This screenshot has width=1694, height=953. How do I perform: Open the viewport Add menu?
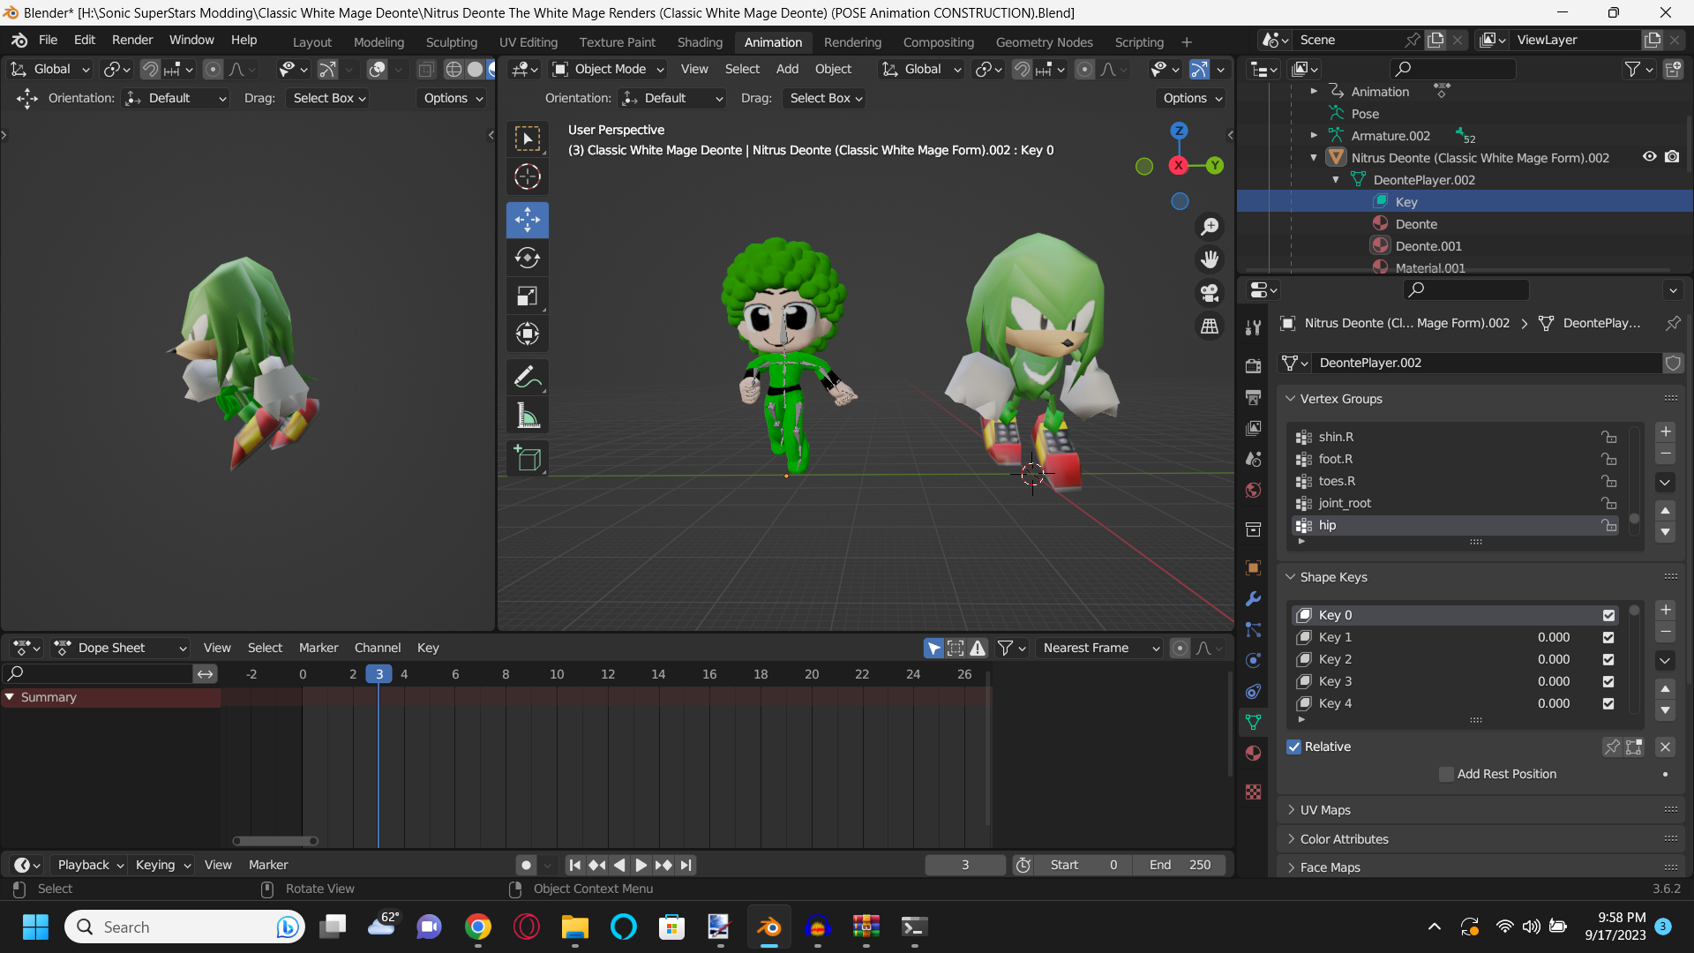click(x=787, y=69)
